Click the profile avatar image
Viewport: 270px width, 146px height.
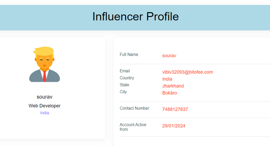pos(45,64)
